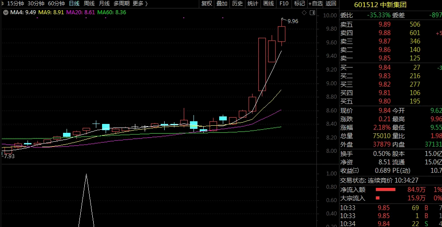Select the 卖三 9.87 order row
This screenshot has height=227, width=442.
pos(391,41)
